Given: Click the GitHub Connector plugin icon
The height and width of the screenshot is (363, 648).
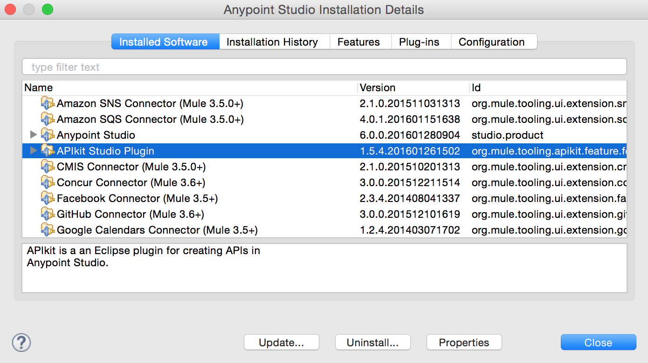Looking at the screenshot, I should click(x=47, y=214).
